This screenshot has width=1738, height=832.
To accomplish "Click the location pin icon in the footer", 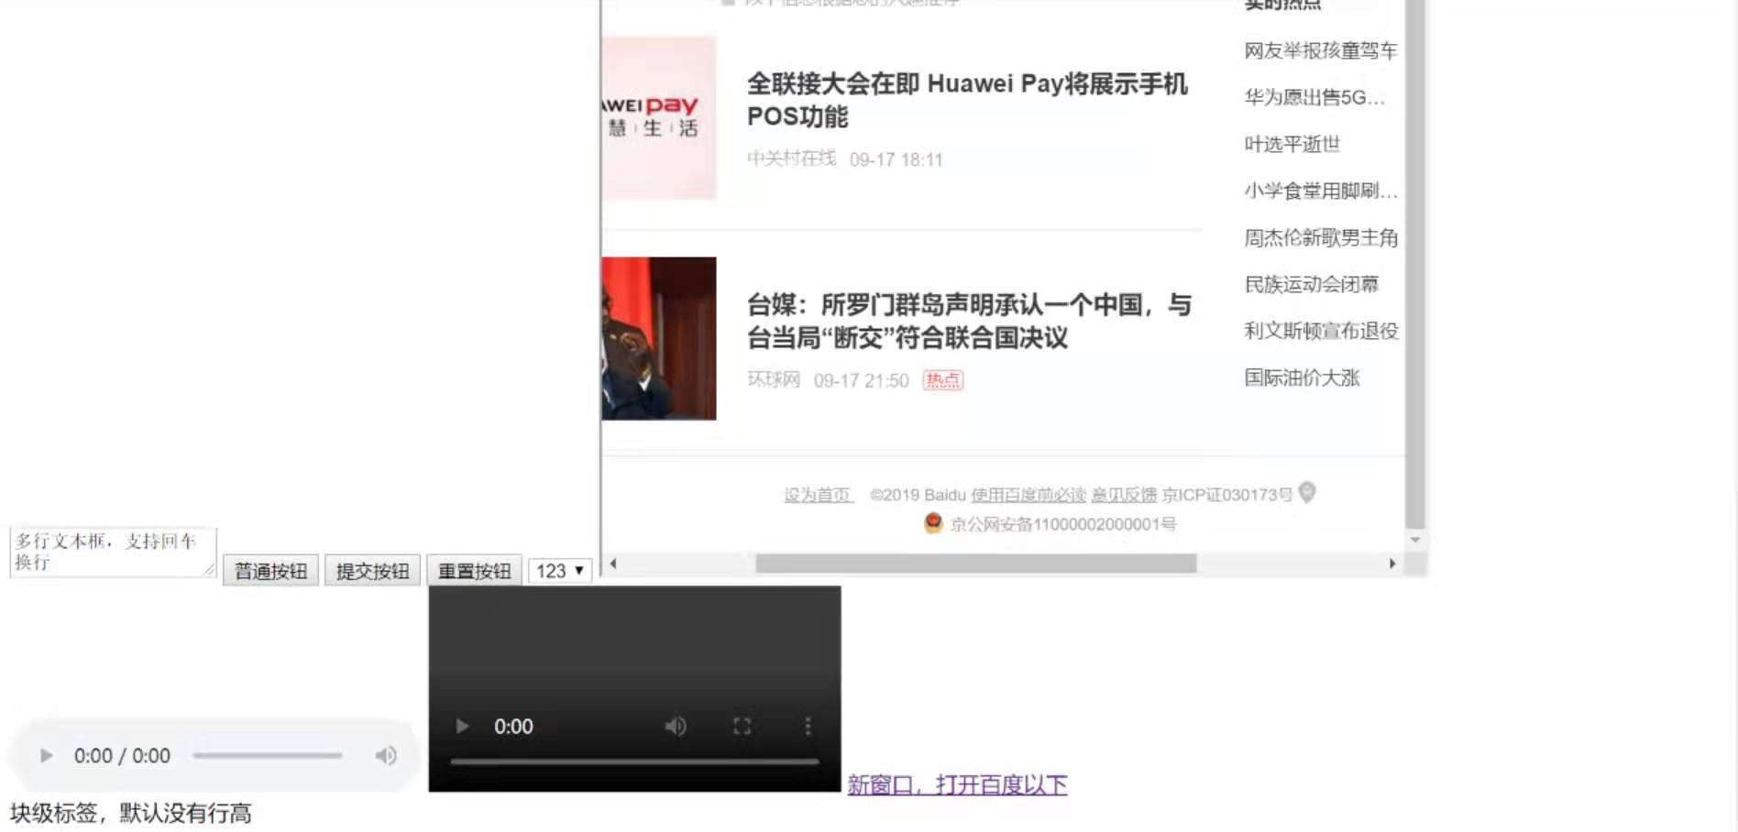I will point(1307,493).
